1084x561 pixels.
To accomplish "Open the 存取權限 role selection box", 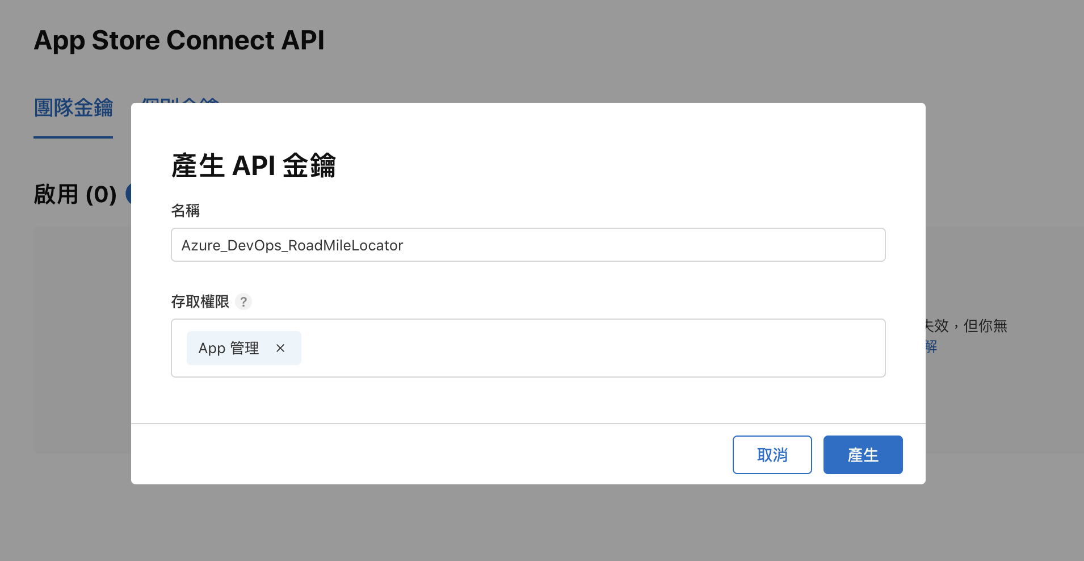I will coord(590,348).
